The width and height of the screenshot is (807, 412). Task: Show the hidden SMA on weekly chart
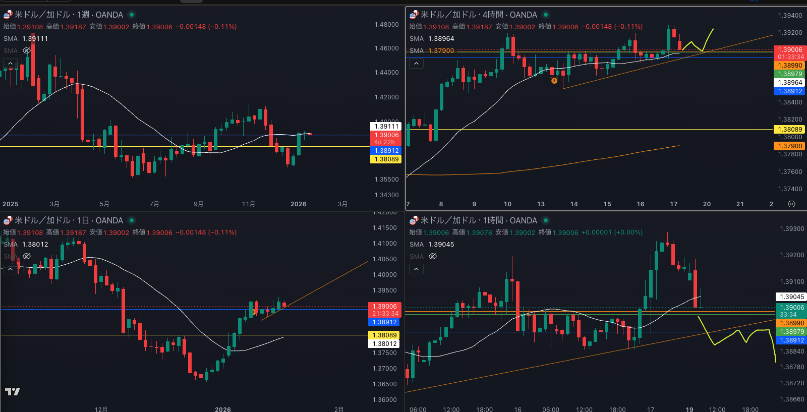(27, 50)
